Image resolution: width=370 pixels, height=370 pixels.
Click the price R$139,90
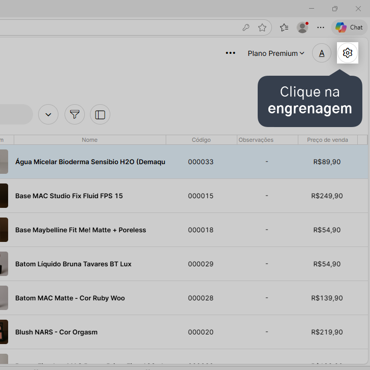point(327,298)
